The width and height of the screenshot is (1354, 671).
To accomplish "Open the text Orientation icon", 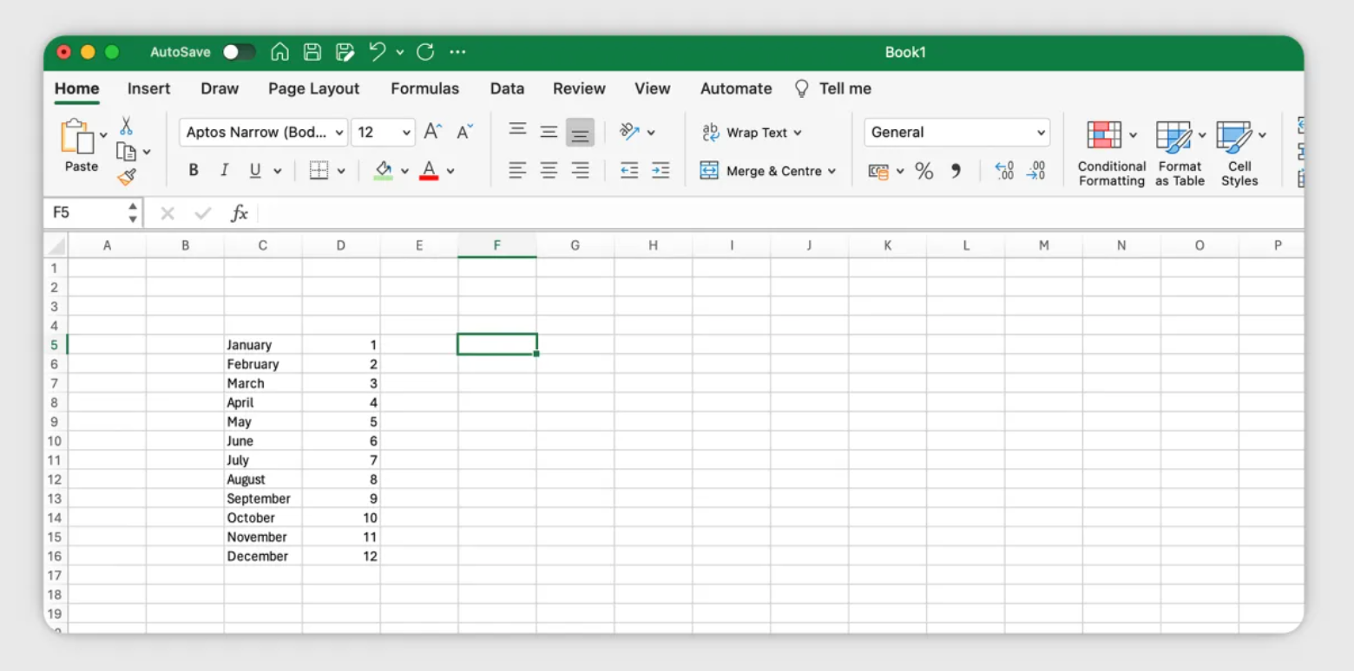I will (630, 132).
